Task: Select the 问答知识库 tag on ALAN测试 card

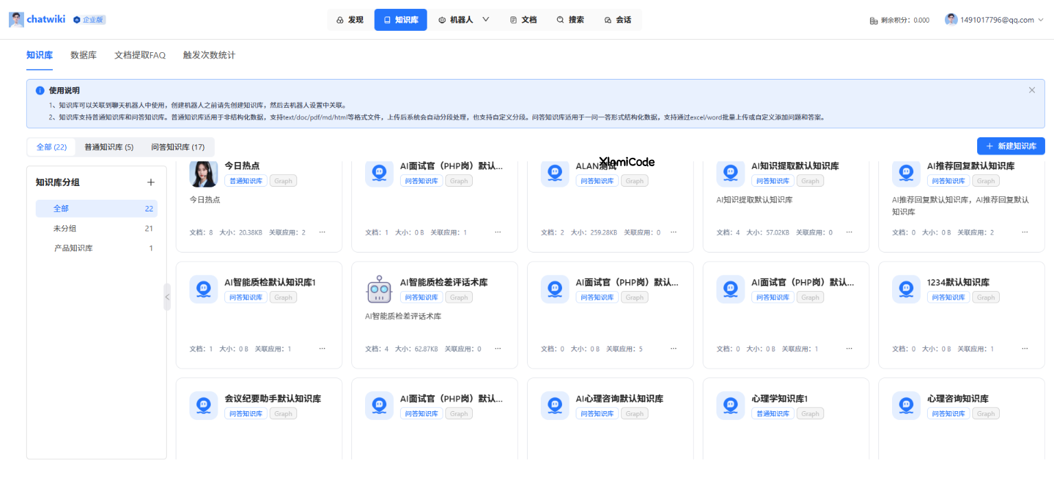Action: point(596,181)
